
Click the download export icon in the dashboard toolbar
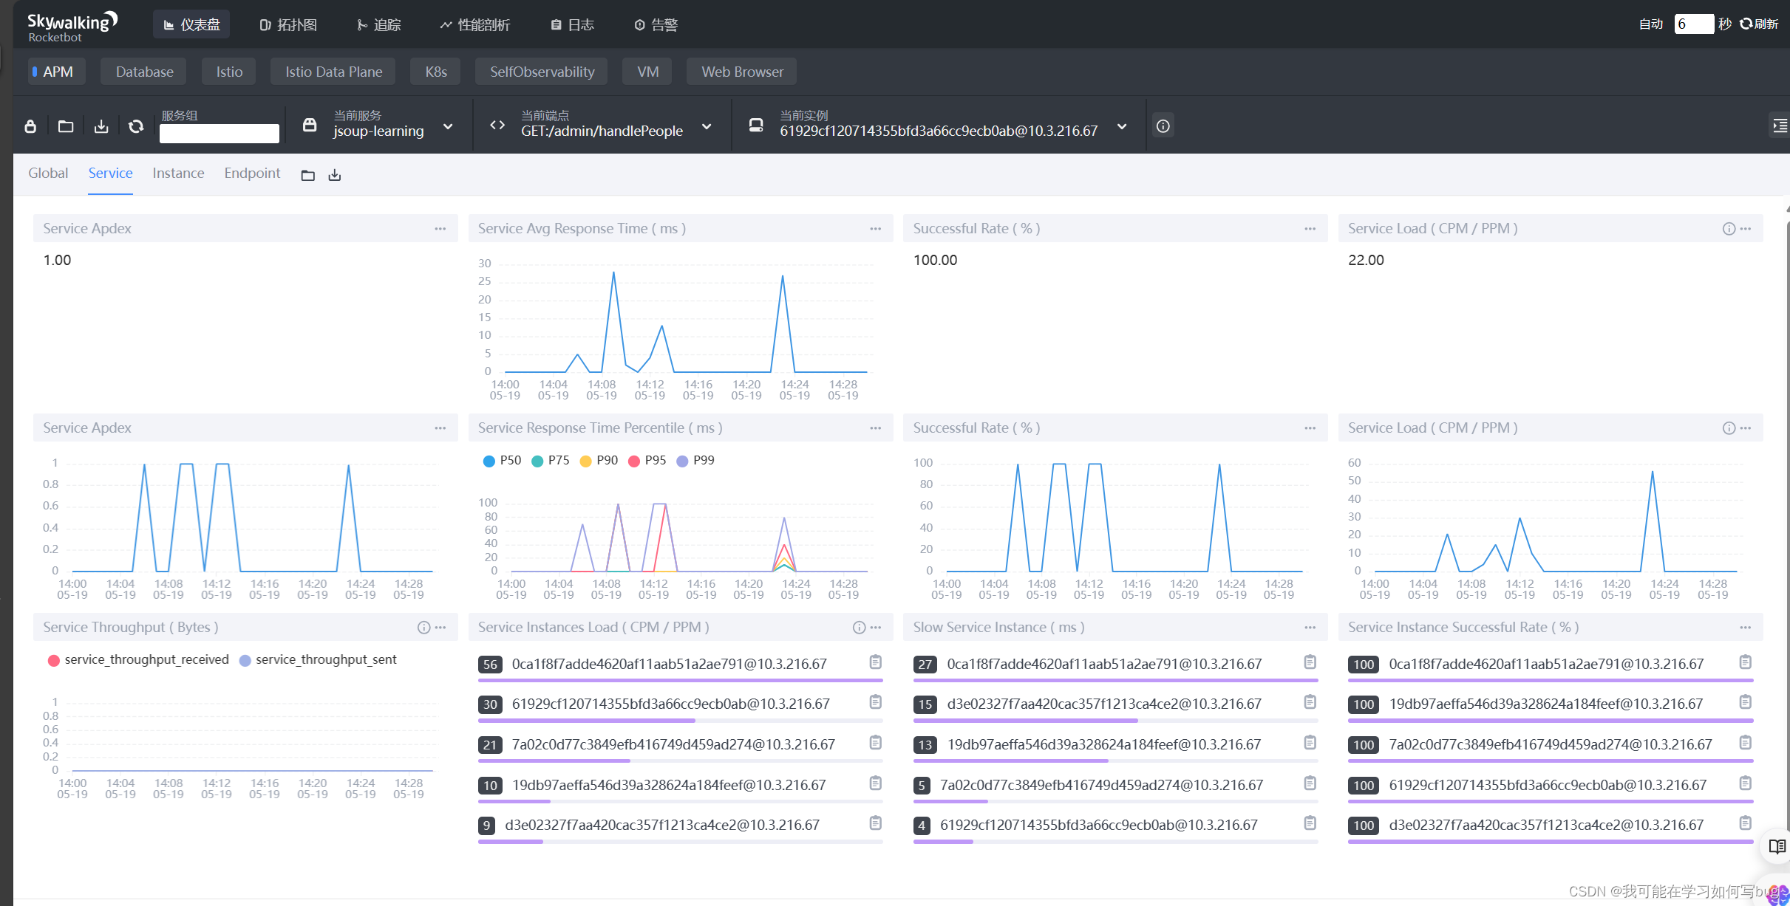click(x=101, y=126)
